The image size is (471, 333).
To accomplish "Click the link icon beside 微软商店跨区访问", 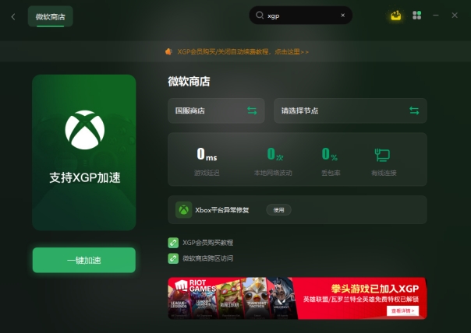I will 173,258.
